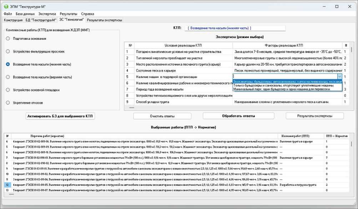Screen dimensions: 358x209
Task: Switch to the "Конструкция" tab
Action: pyautogui.click(x=13, y=20)
